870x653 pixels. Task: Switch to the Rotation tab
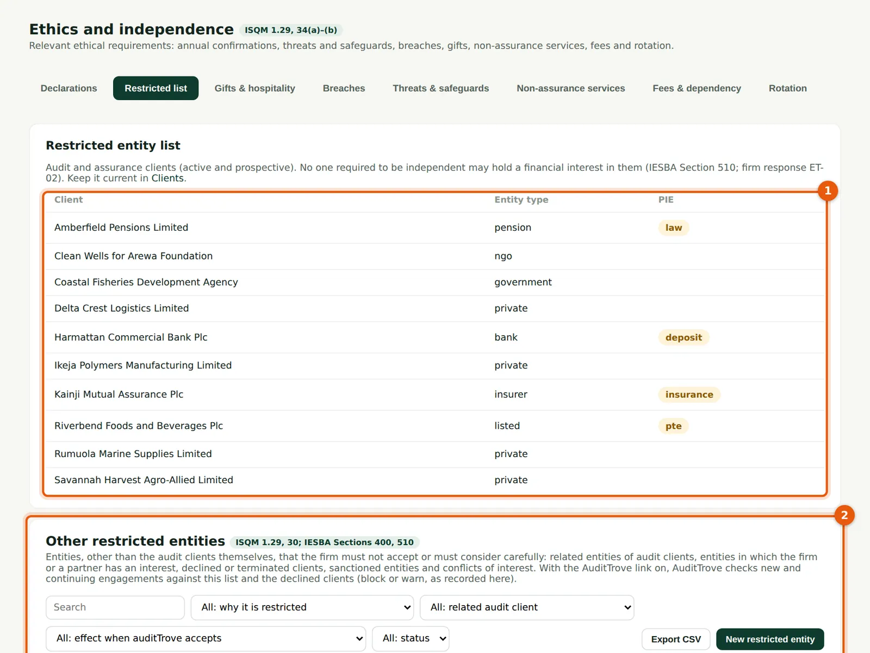tap(787, 88)
